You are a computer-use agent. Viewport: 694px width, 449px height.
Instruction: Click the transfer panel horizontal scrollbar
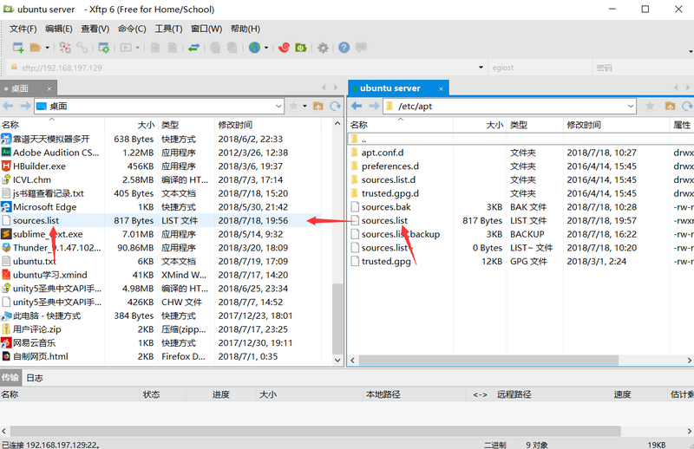[316, 431]
